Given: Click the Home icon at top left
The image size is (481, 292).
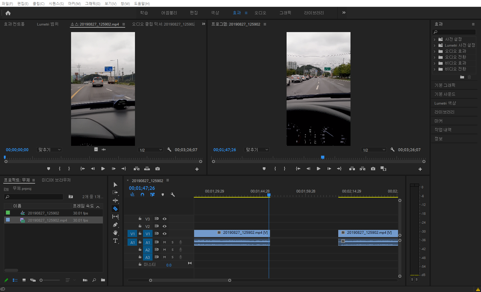Looking at the screenshot, I should tap(8, 13).
